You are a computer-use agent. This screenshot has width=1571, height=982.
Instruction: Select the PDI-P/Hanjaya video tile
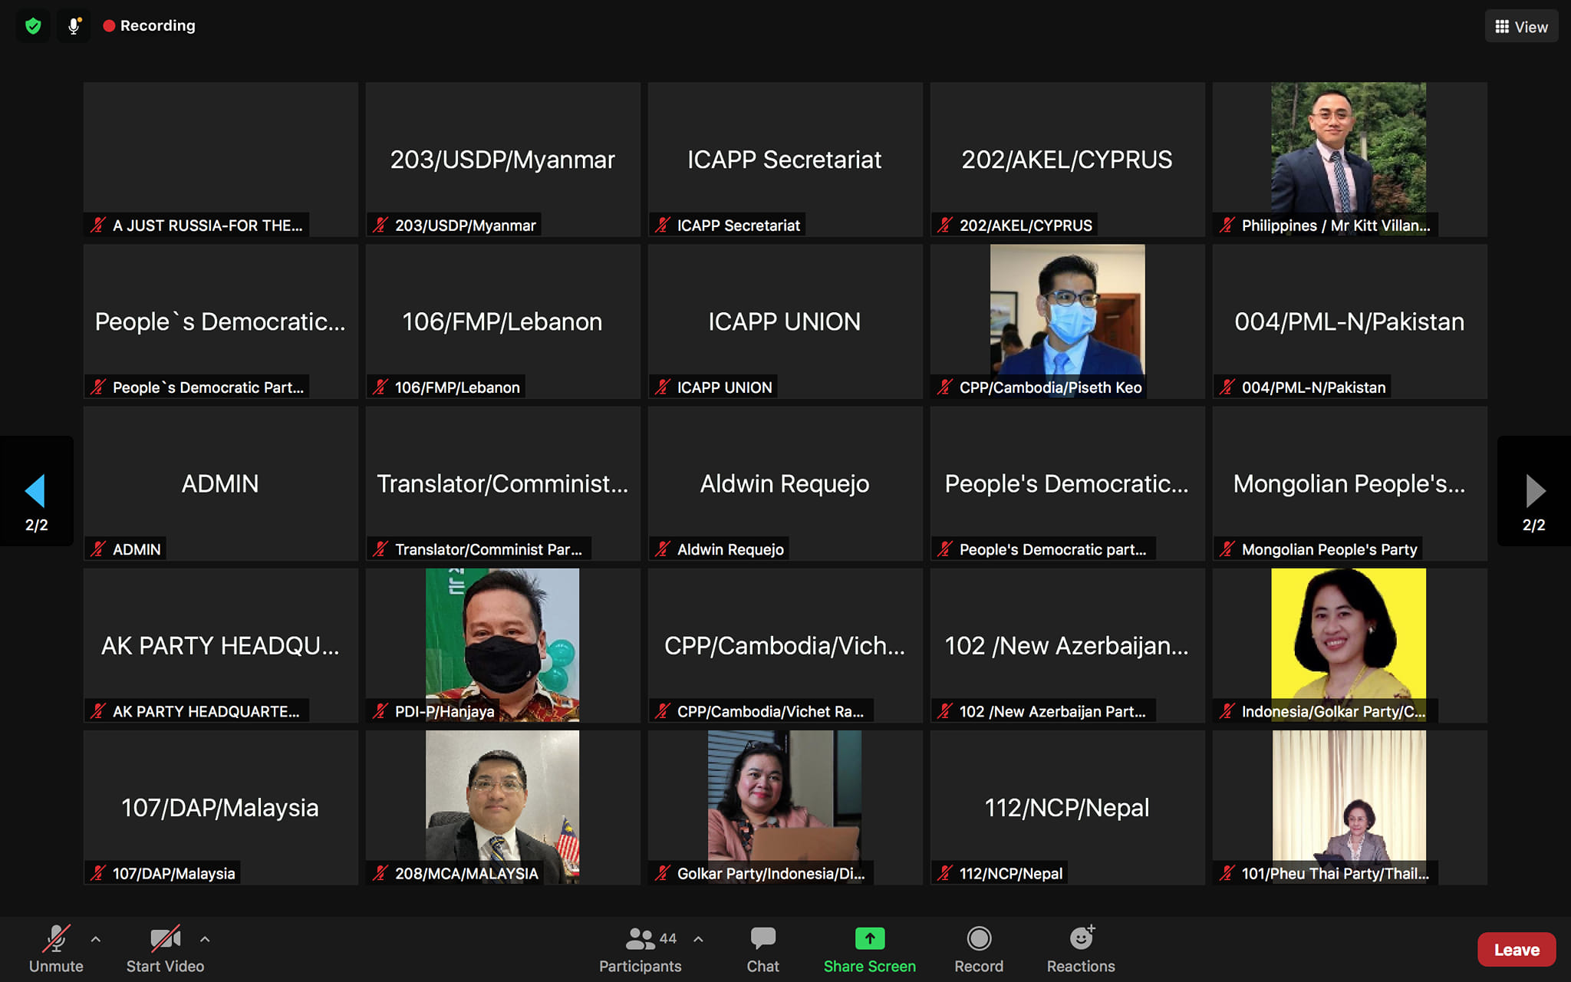pos(503,645)
